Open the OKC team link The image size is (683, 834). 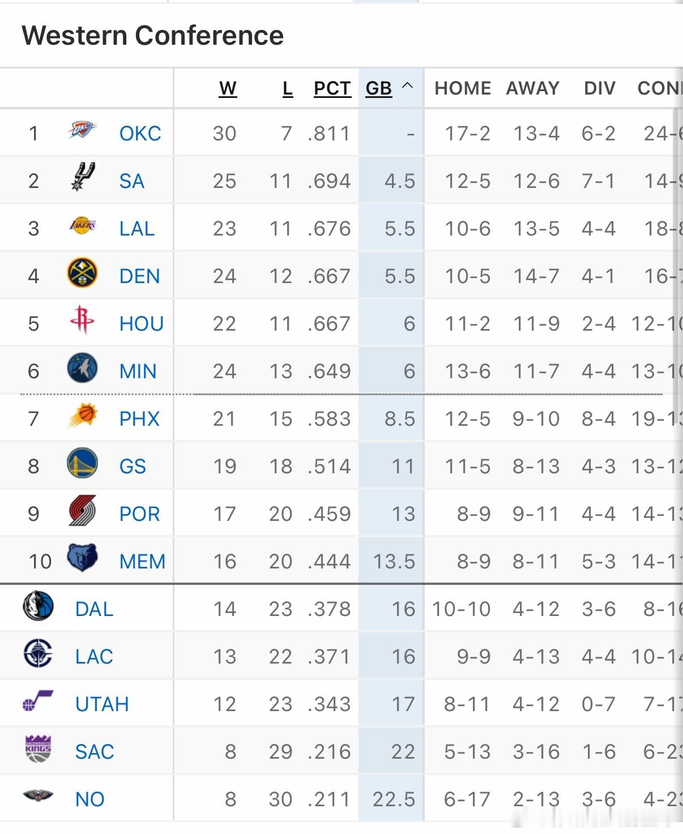click(x=140, y=134)
